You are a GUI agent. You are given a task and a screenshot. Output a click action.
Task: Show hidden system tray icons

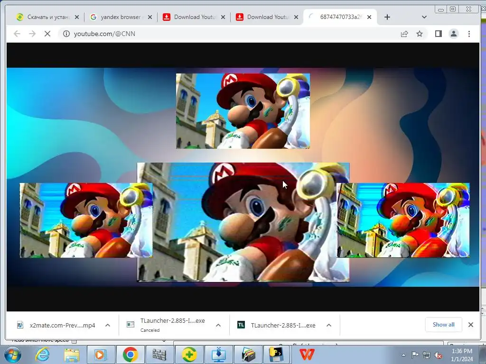(x=403, y=355)
